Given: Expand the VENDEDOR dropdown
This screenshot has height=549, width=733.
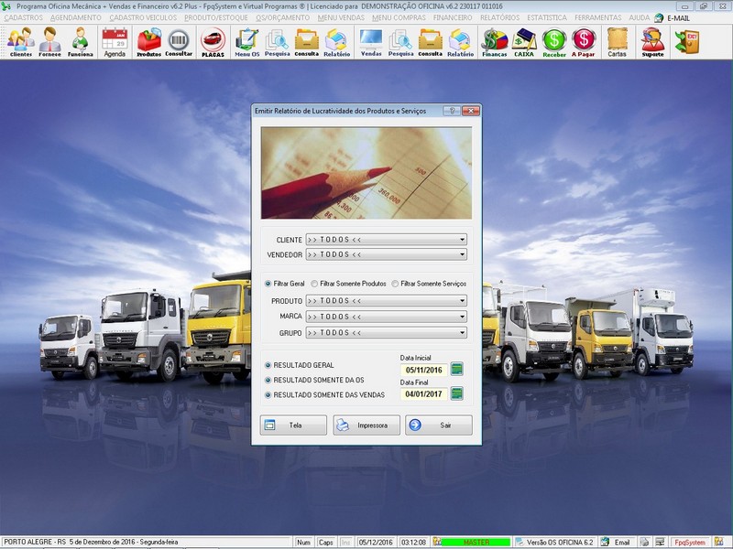Looking at the screenshot, I should click(x=462, y=254).
